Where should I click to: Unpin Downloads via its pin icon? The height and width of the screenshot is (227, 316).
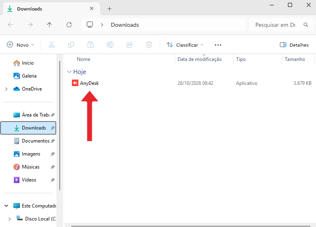click(x=53, y=128)
